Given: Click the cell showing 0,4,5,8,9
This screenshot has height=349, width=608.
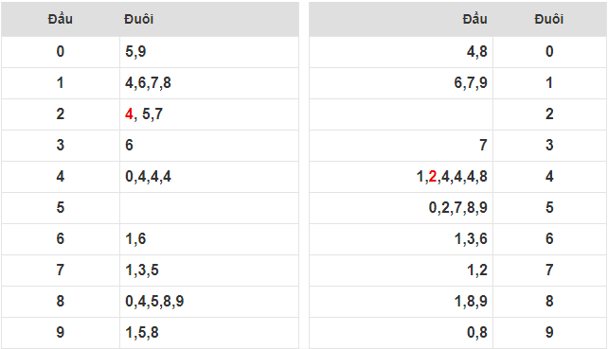Looking at the screenshot, I should [x=209, y=302].
